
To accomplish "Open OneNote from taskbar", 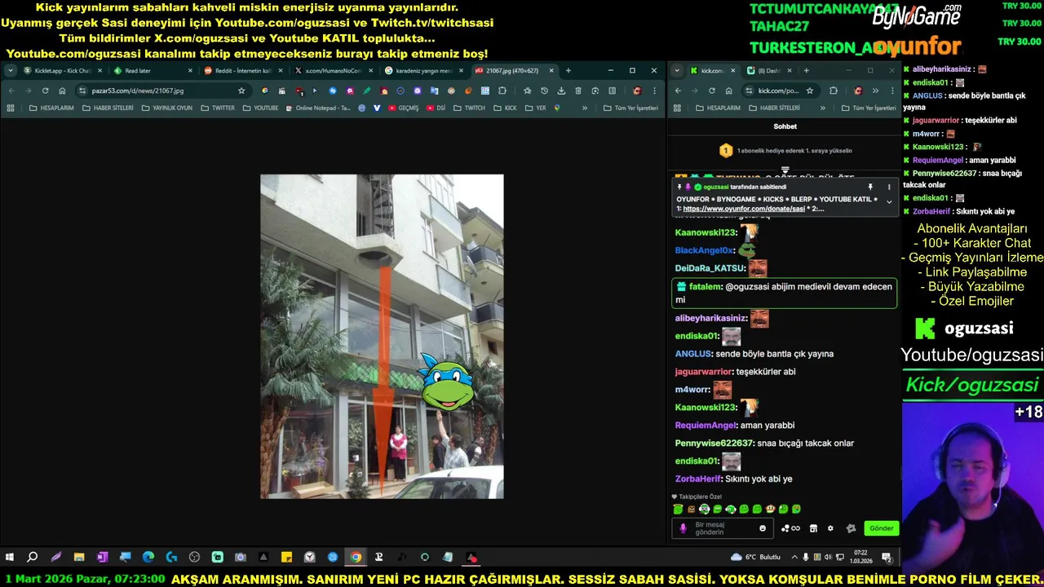I will pos(102,558).
